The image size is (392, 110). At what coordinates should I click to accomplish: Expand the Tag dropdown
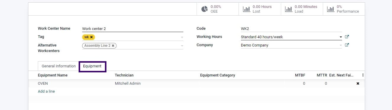coord(182,37)
